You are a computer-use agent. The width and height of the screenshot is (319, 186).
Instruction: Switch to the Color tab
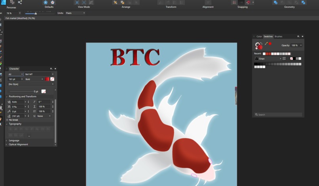coord(259,37)
